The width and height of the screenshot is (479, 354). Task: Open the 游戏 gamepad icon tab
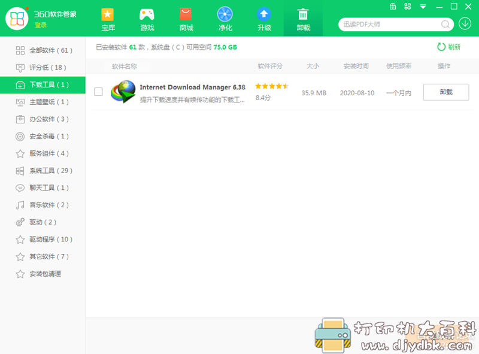(x=147, y=19)
